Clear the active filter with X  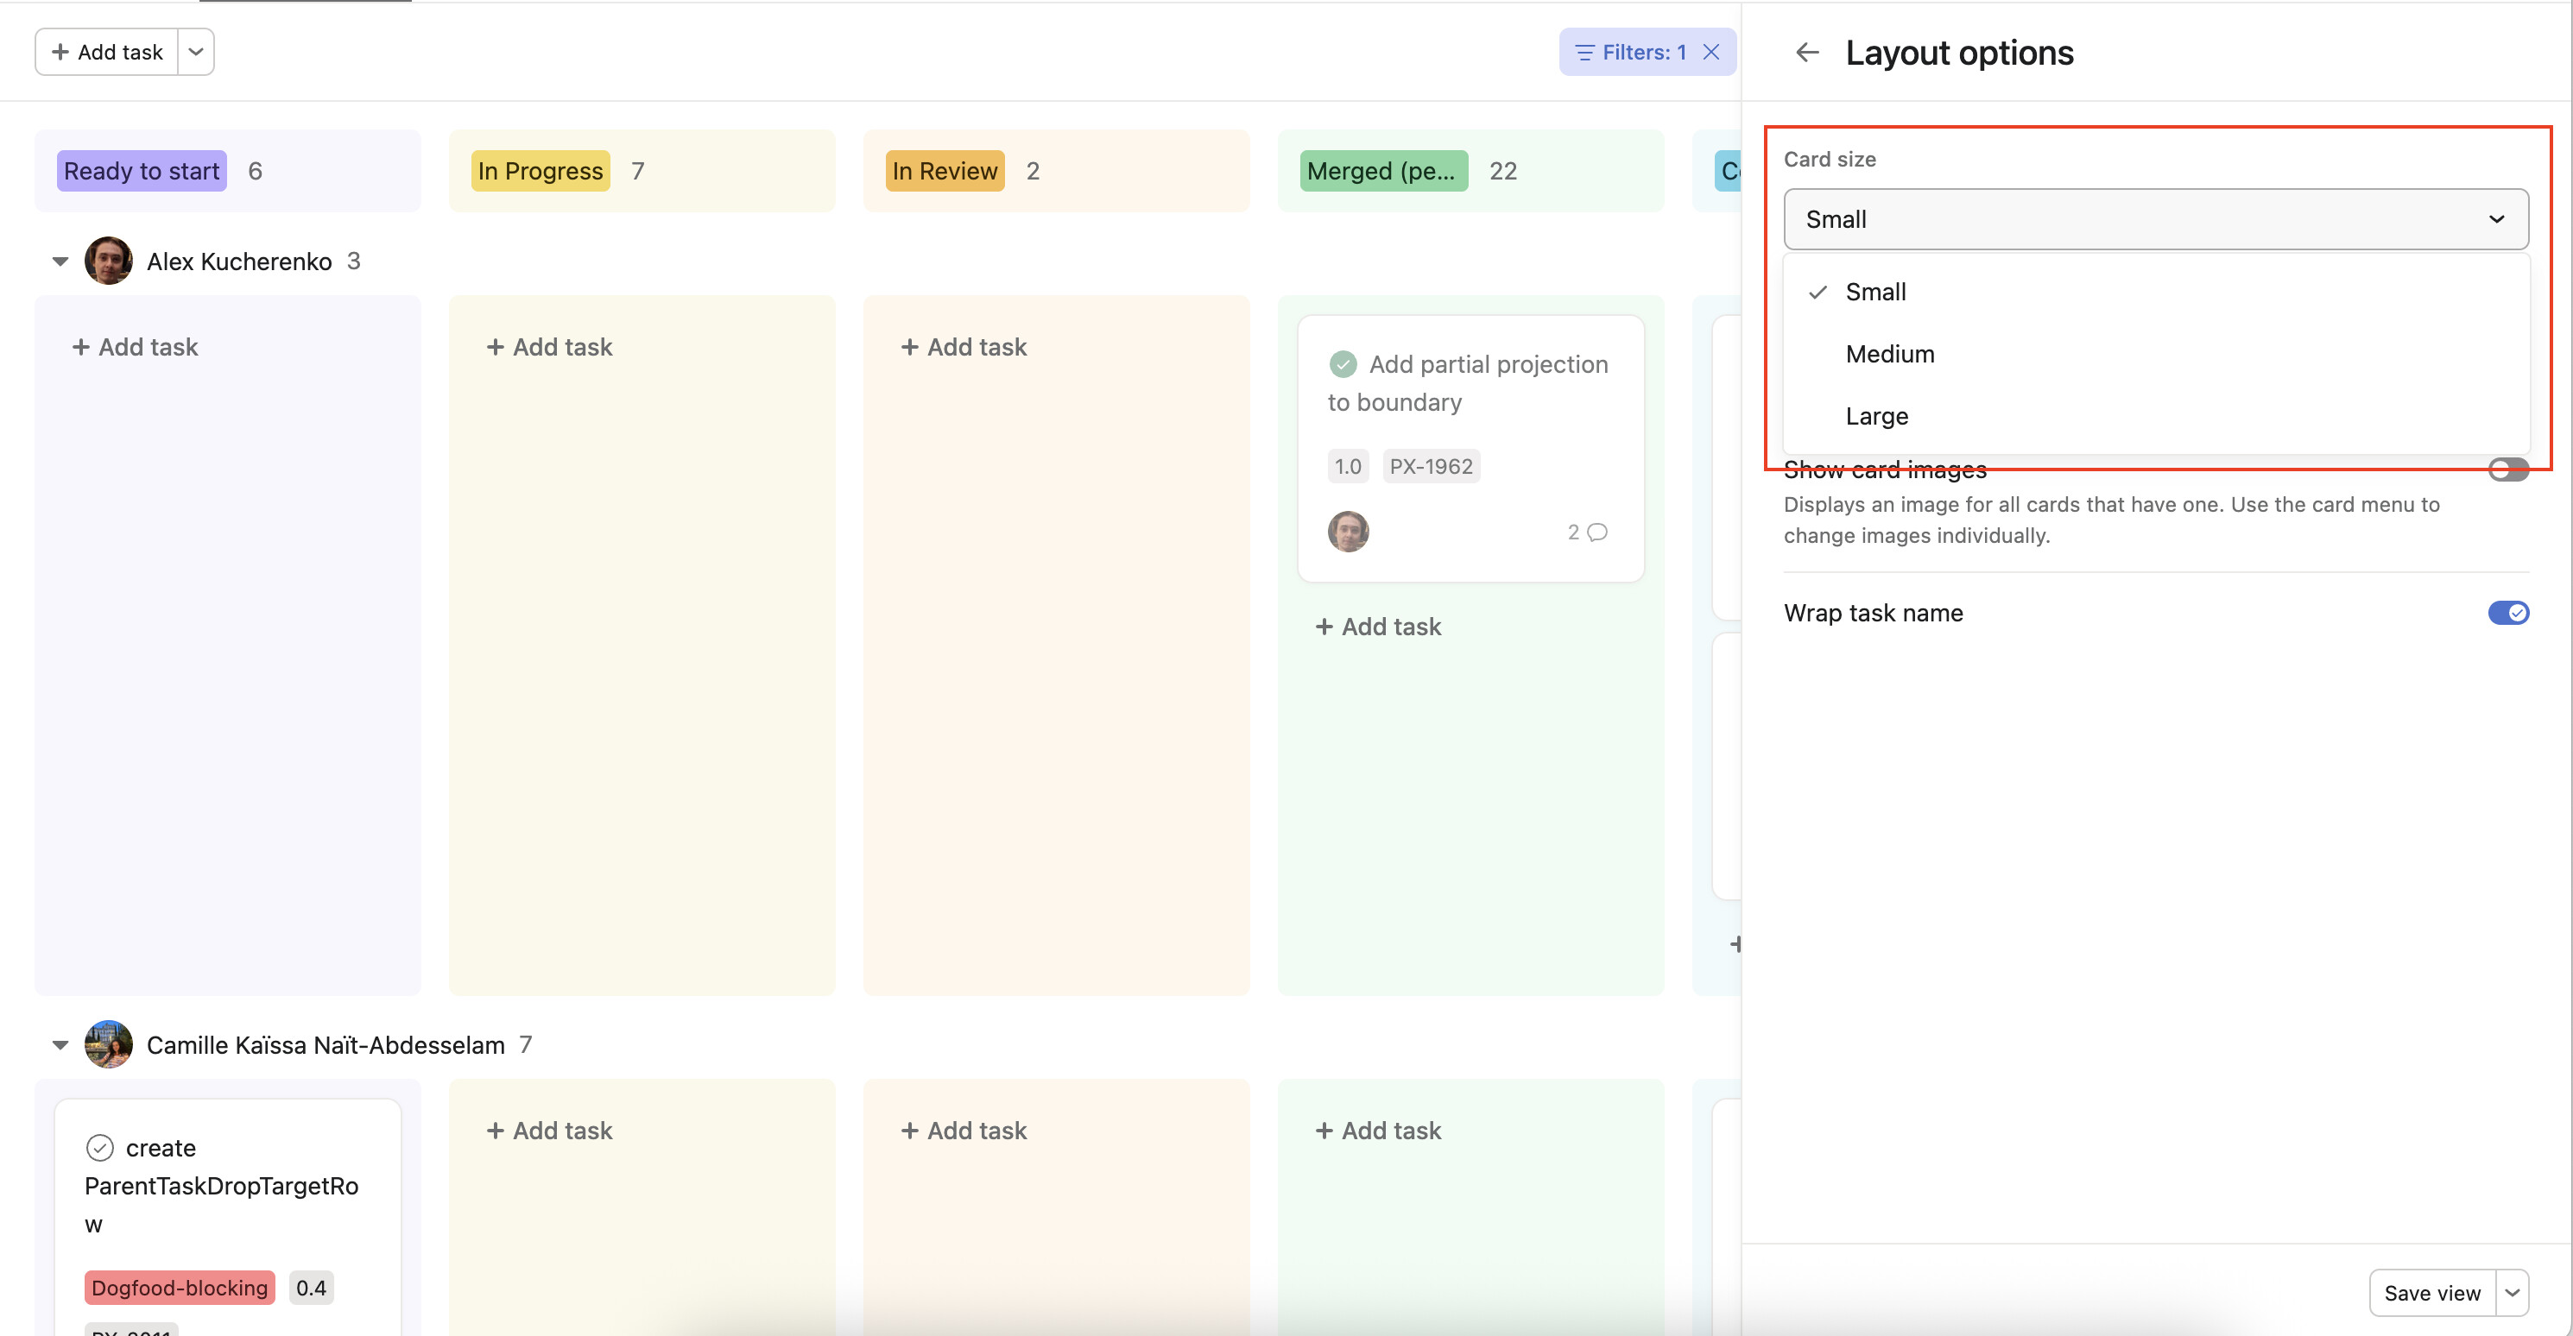1711,52
